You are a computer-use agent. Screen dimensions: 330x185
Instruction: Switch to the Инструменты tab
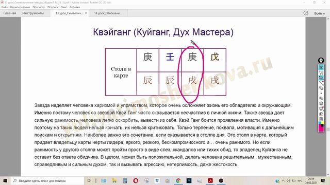(x=33, y=13)
